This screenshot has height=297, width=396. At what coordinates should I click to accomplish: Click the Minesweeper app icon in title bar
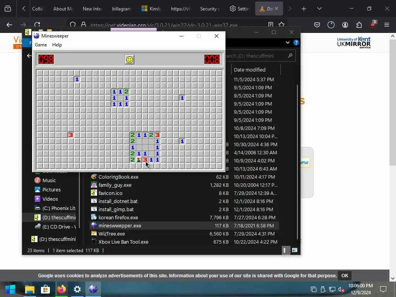point(37,36)
